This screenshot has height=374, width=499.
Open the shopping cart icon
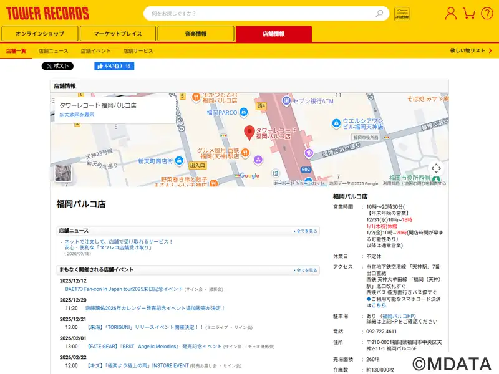click(x=469, y=13)
